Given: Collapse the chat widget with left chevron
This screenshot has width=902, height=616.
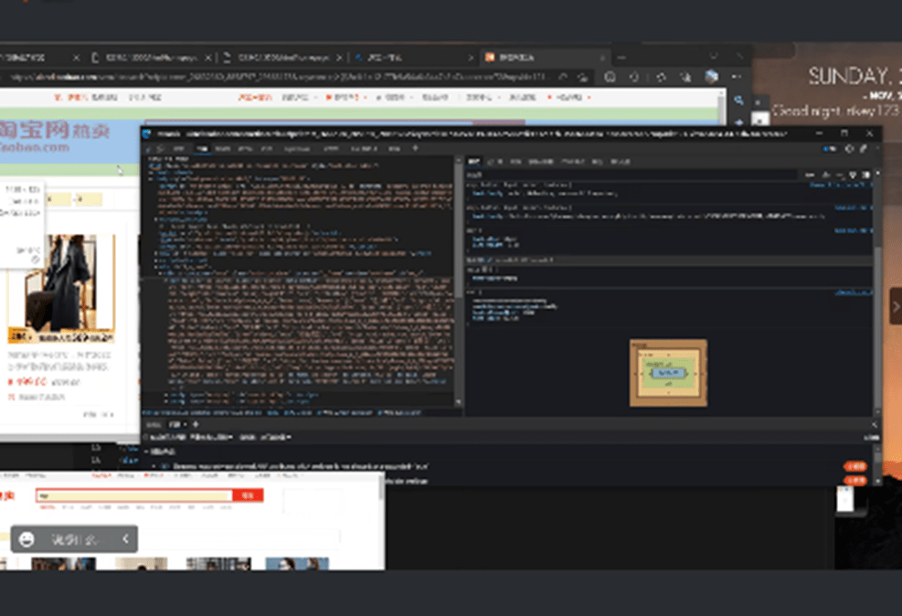Looking at the screenshot, I should pos(125,539).
